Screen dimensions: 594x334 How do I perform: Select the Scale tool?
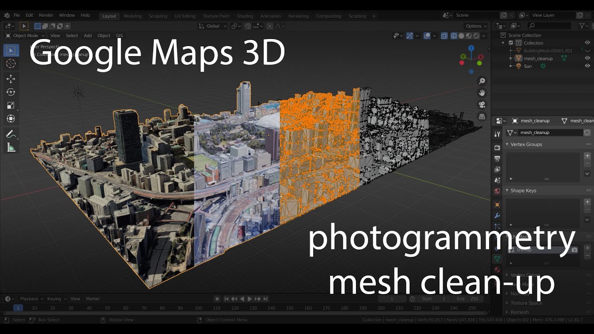(x=11, y=105)
